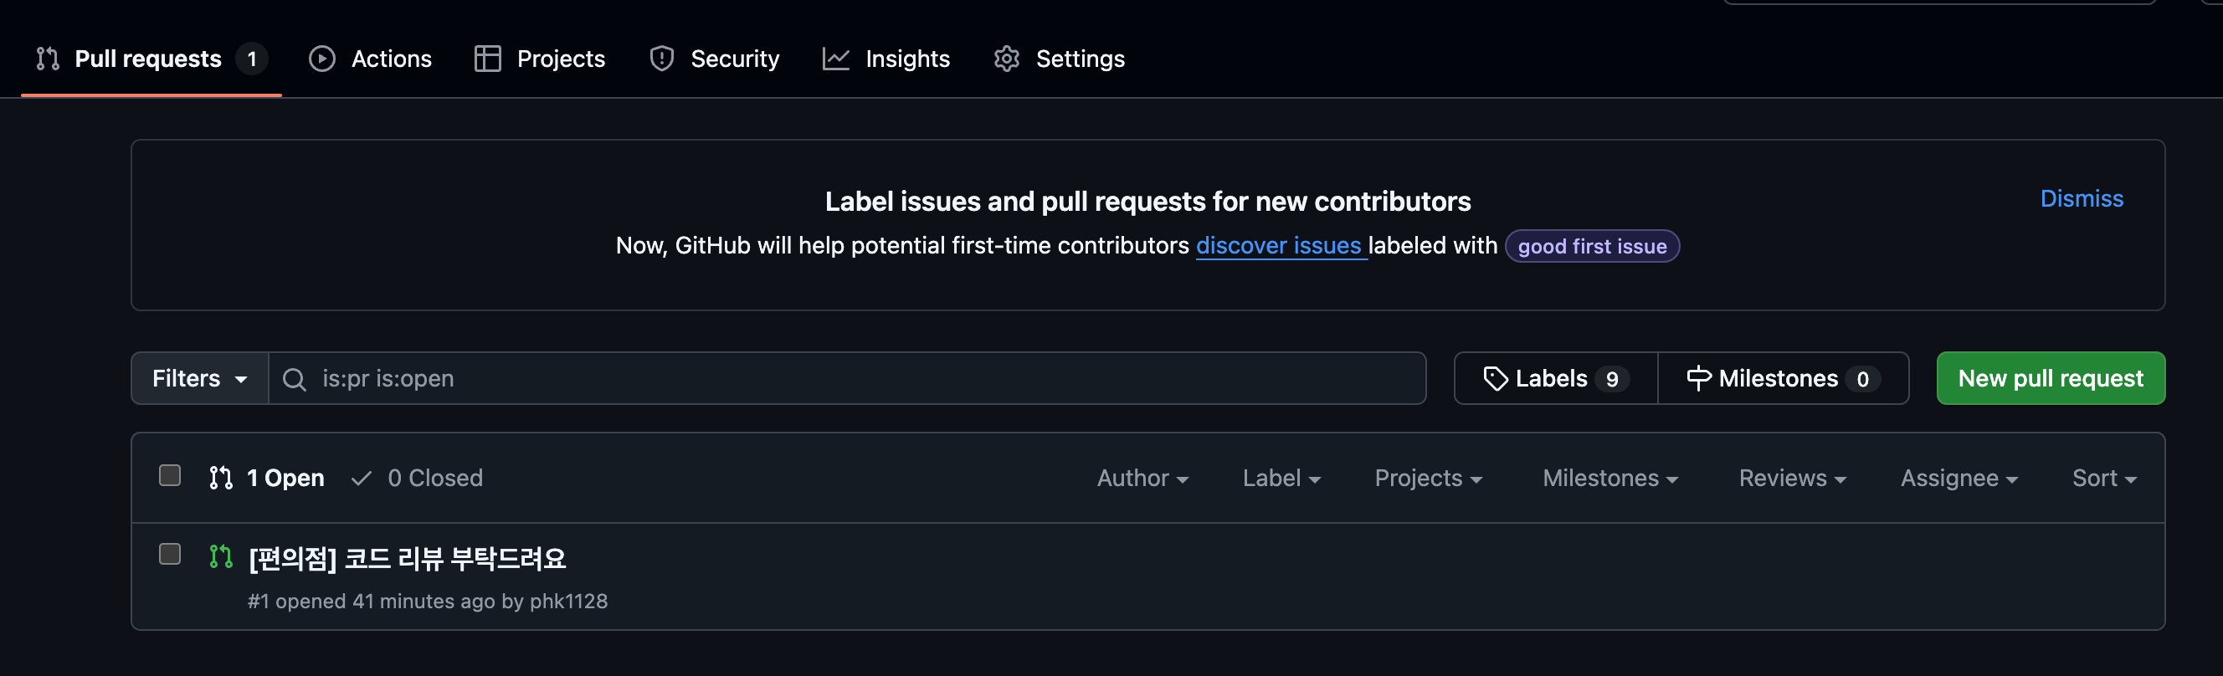
Task: Click the Projects table icon
Action: tap(488, 59)
